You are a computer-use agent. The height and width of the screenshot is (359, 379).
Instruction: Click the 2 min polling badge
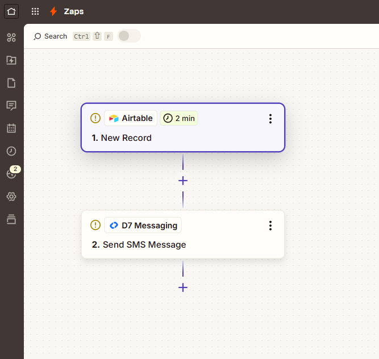(179, 118)
